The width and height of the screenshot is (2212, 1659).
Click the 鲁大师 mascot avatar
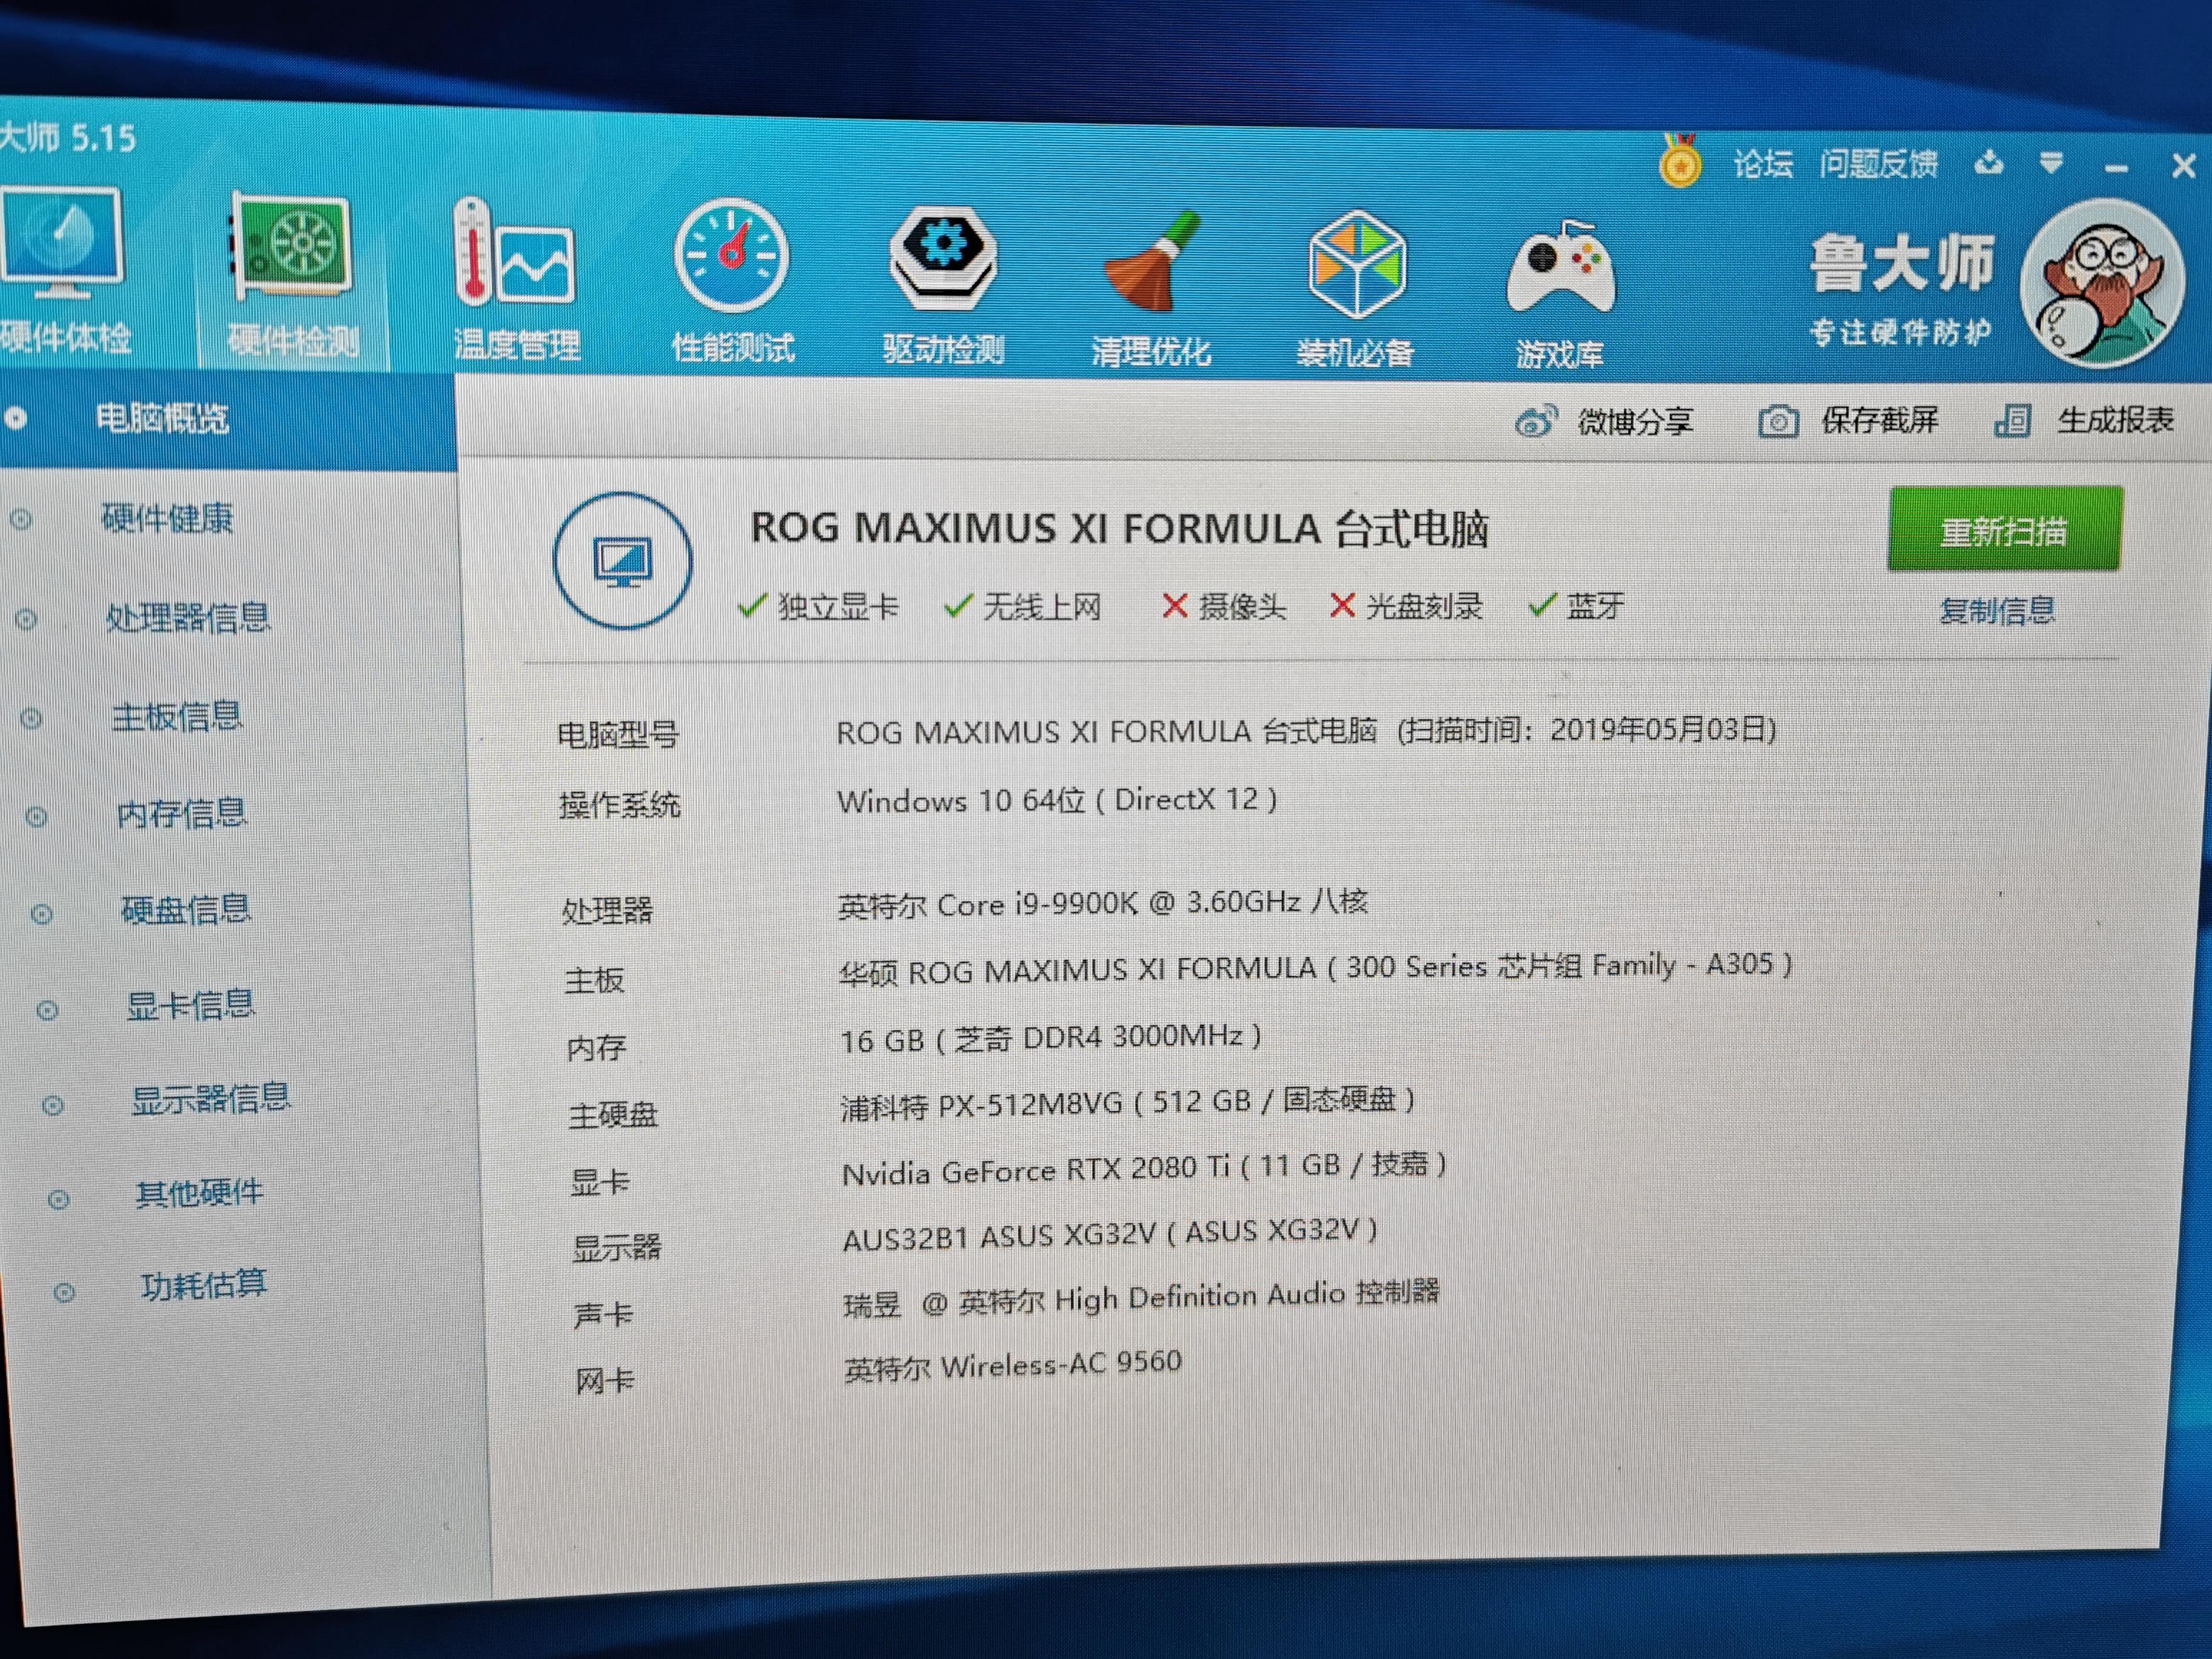2101,282
